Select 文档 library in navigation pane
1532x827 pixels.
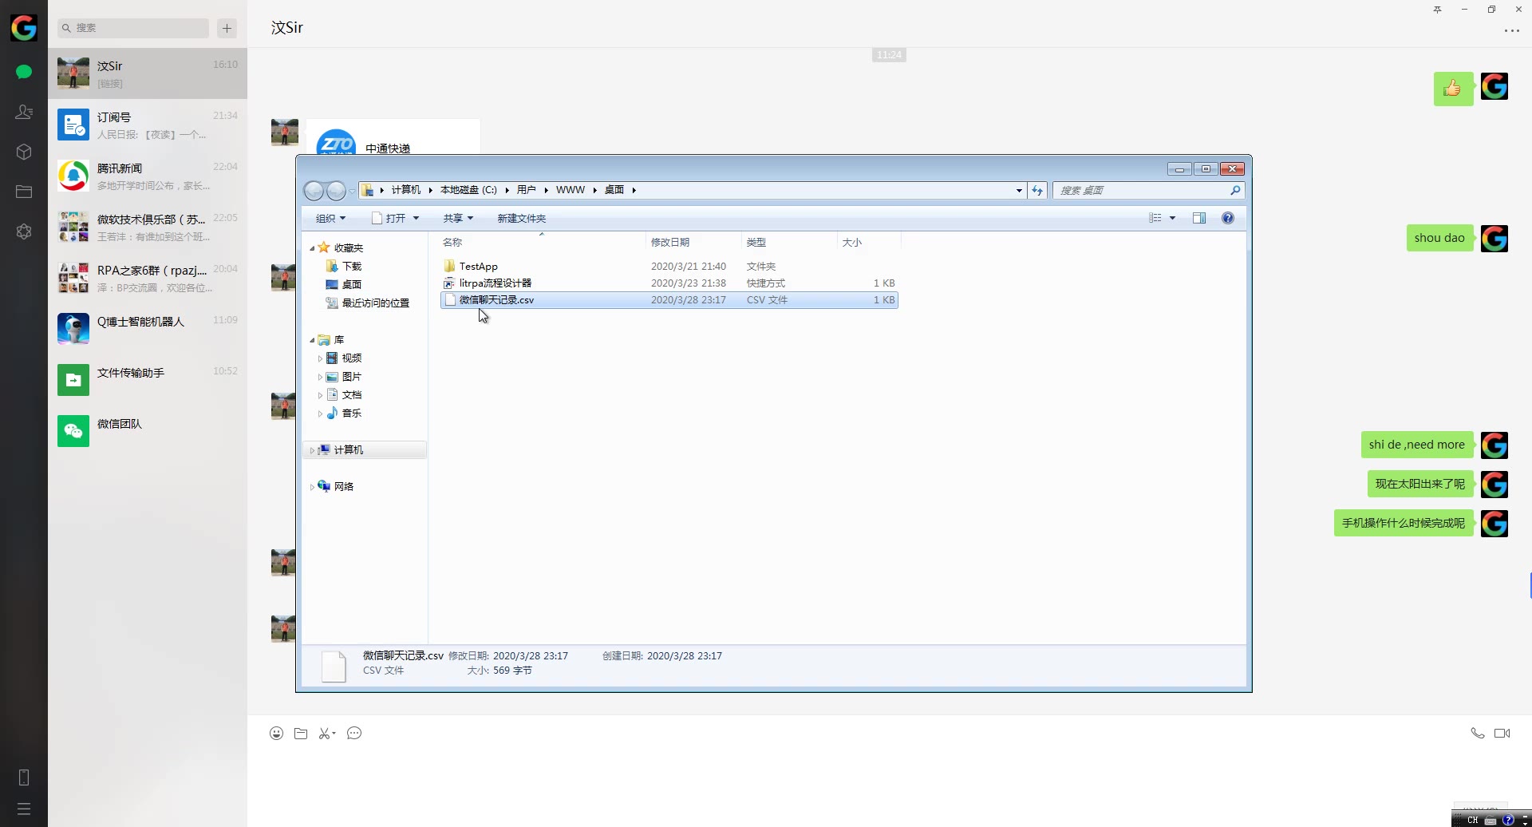[344, 395]
